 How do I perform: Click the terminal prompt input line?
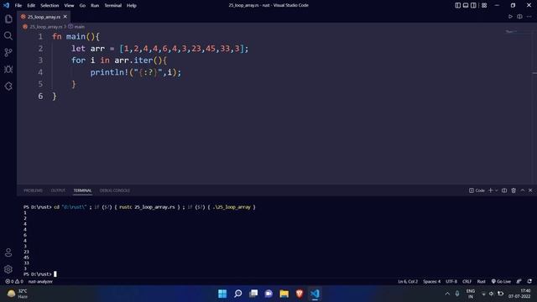point(40,274)
